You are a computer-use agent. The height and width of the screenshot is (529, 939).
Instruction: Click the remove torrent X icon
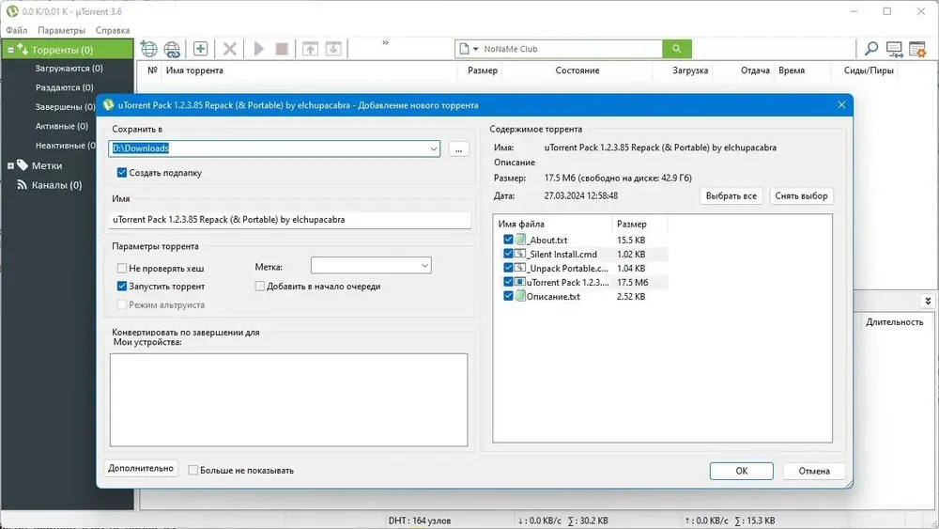click(229, 49)
